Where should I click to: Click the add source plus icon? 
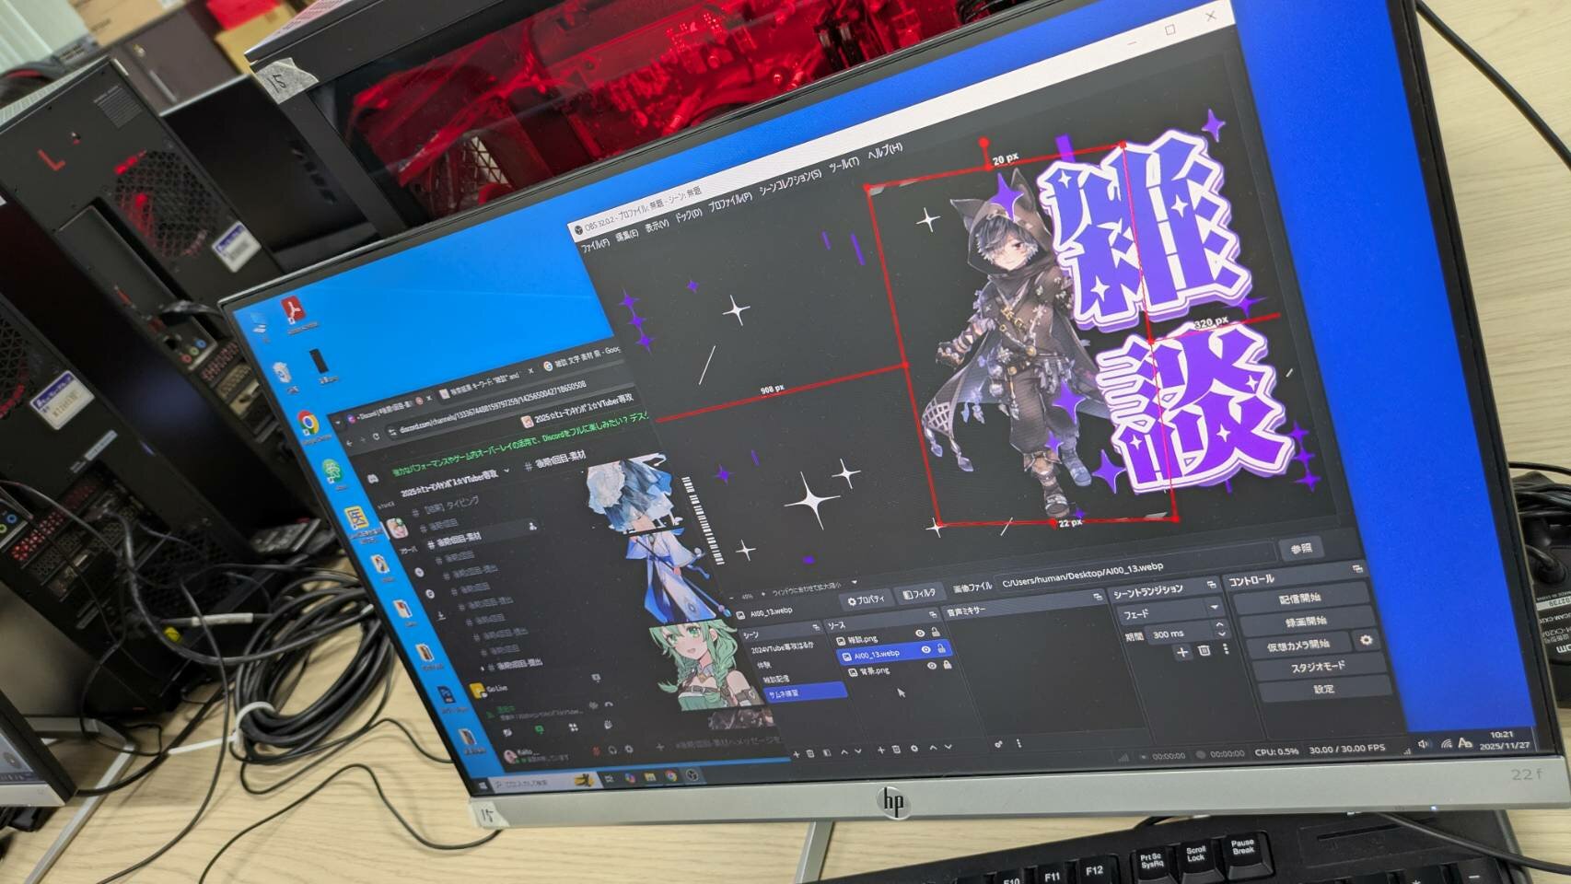click(880, 750)
